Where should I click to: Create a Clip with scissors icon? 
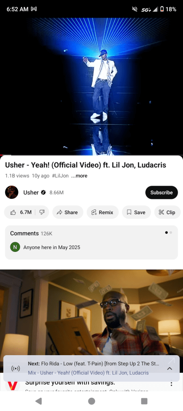point(167,212)
